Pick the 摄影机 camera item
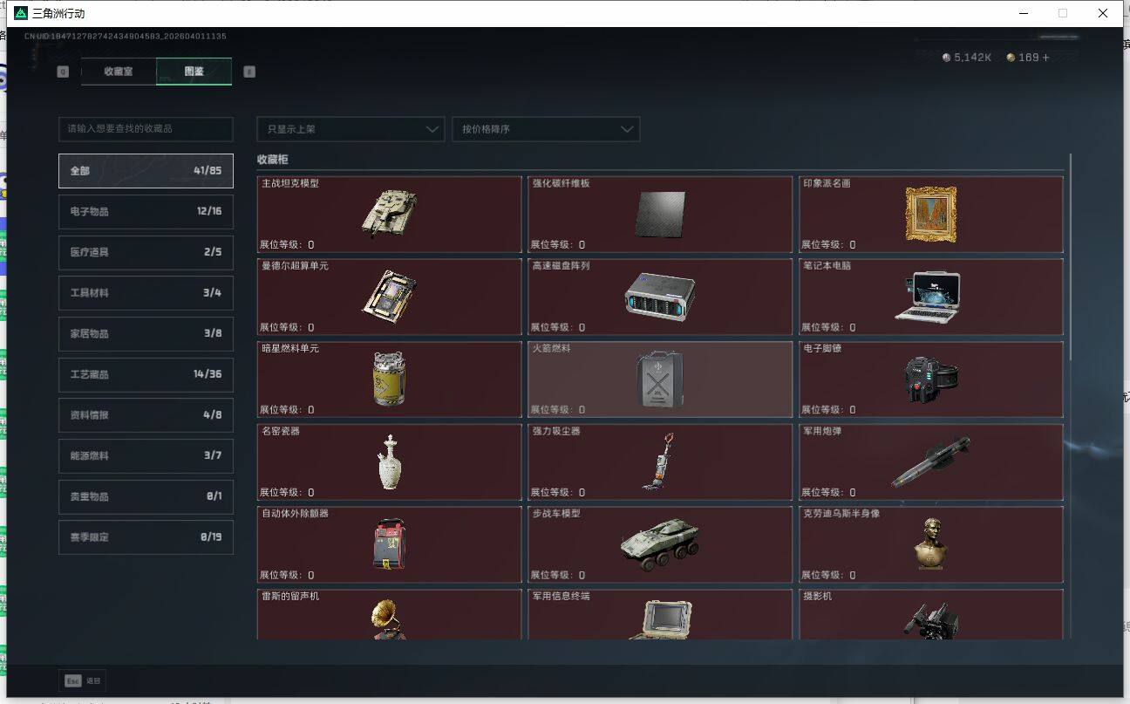Image resolution: width=1130 pixels, height=704 pixels. click(x=931, y=614)
